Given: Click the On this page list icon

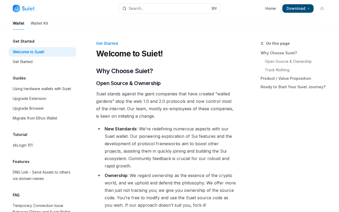Looking at the screenshot, I should 262,43.
